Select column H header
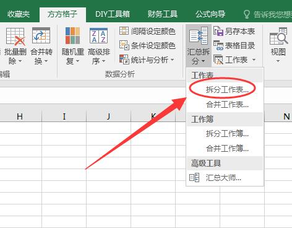The image size is (292, 228). tap(20, 116)
